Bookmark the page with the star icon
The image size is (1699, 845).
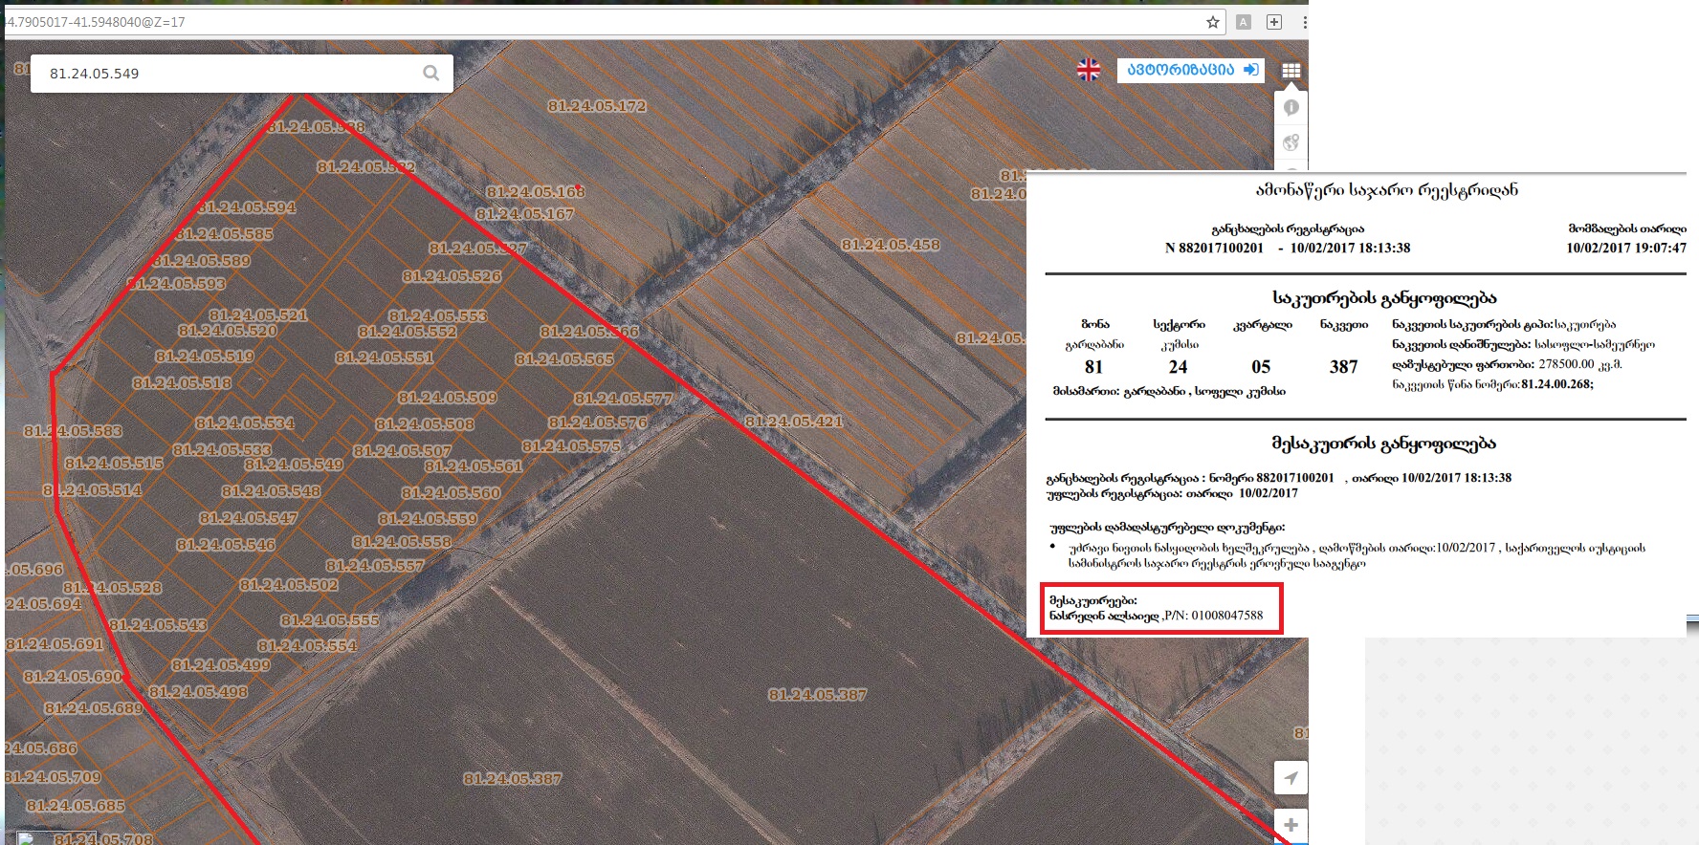[x=1213, y=22]
